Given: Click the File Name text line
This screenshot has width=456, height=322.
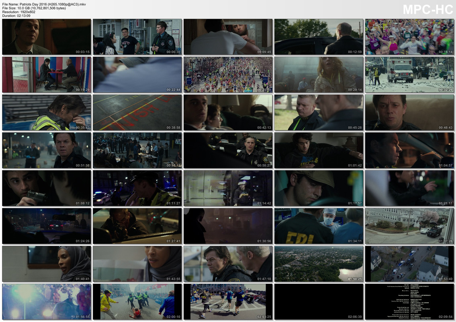Looking at the screenshot, I should tap(44, 4).
